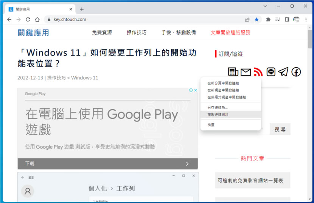The image size is (314, 203).
Task: View site info via lock icon
Action: (49, 19)
